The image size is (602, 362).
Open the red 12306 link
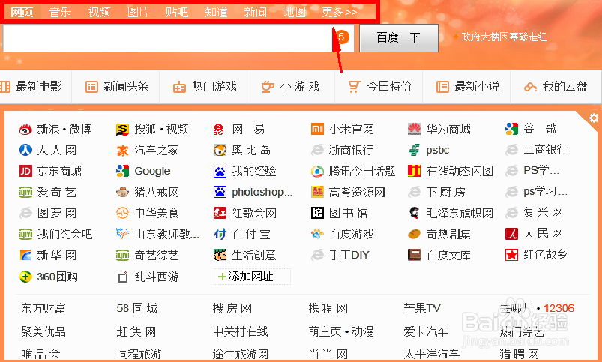click(x=559, y=308)
